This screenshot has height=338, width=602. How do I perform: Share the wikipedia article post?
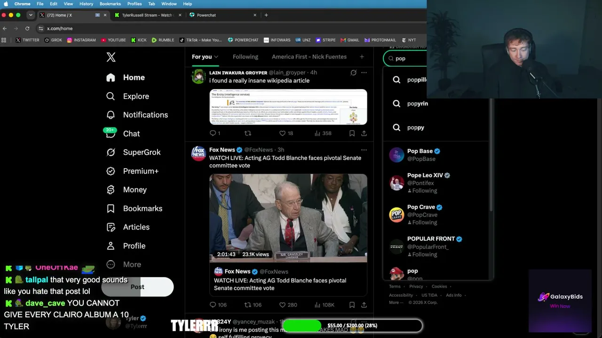click(364, 133)
